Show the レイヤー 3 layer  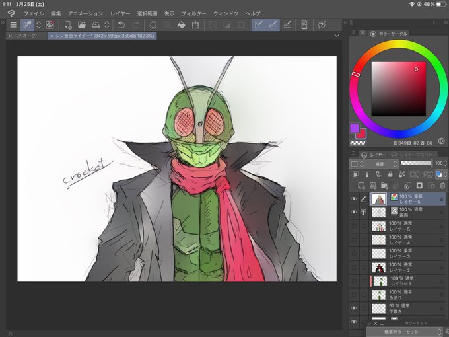coord(354,253)
